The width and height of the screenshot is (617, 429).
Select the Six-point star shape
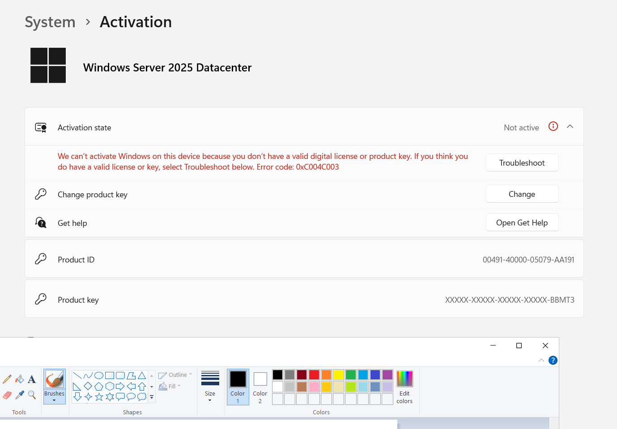click(x=110, y=396)
